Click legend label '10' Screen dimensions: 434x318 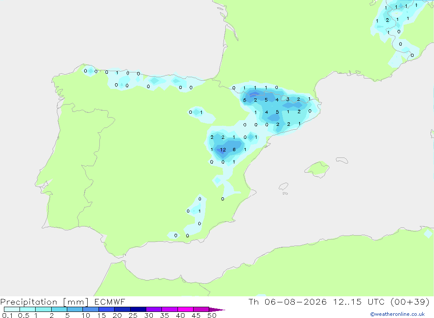(86, 315)
